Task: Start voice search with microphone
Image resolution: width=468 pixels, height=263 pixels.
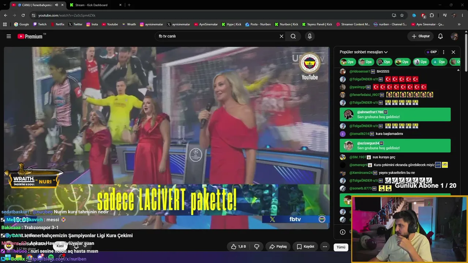Action: 310,36
